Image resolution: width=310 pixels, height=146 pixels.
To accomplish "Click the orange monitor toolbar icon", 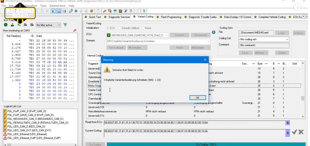I will coord(110,11).
